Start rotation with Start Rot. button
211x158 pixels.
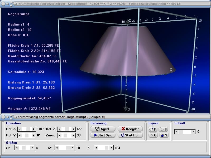[x=130, y=135]
